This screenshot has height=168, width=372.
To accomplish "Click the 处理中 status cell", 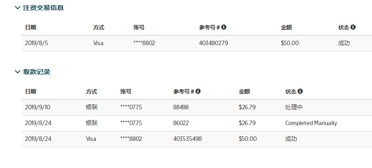I will tap(294, 107).
